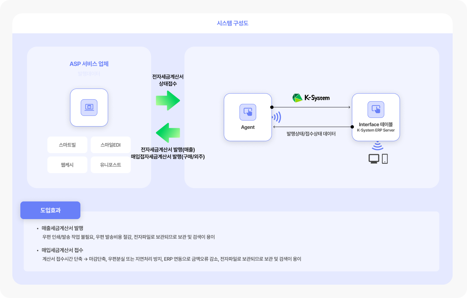Click the 매출세금계산서 발행 bullet heading

tap(62, 228)
